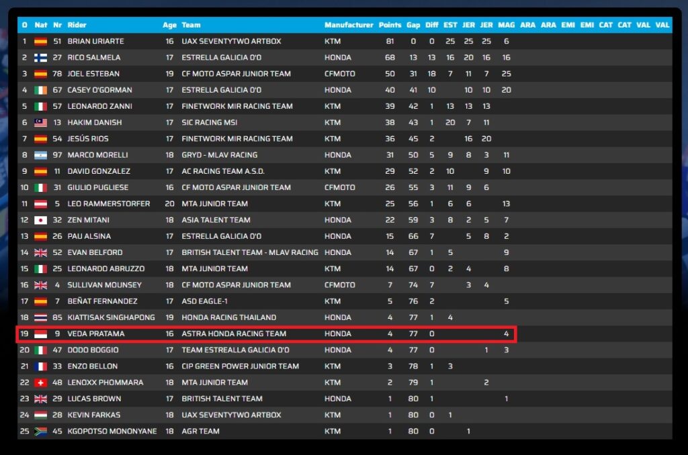Sort by the Rider column header
688x455 pixels.
(77, 25)
